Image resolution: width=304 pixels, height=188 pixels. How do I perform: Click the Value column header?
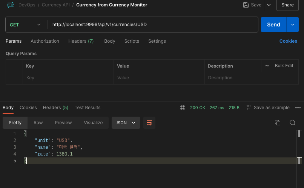[x=123, y=66]
